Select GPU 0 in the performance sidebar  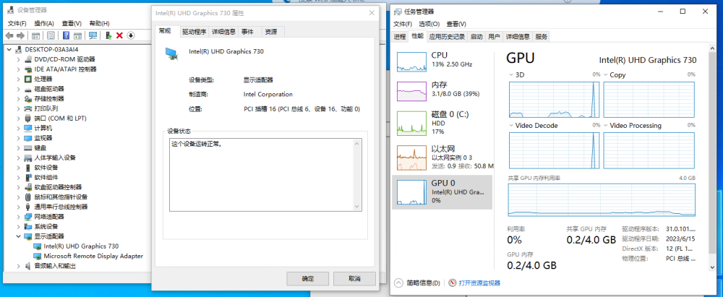tap(442, 191)
